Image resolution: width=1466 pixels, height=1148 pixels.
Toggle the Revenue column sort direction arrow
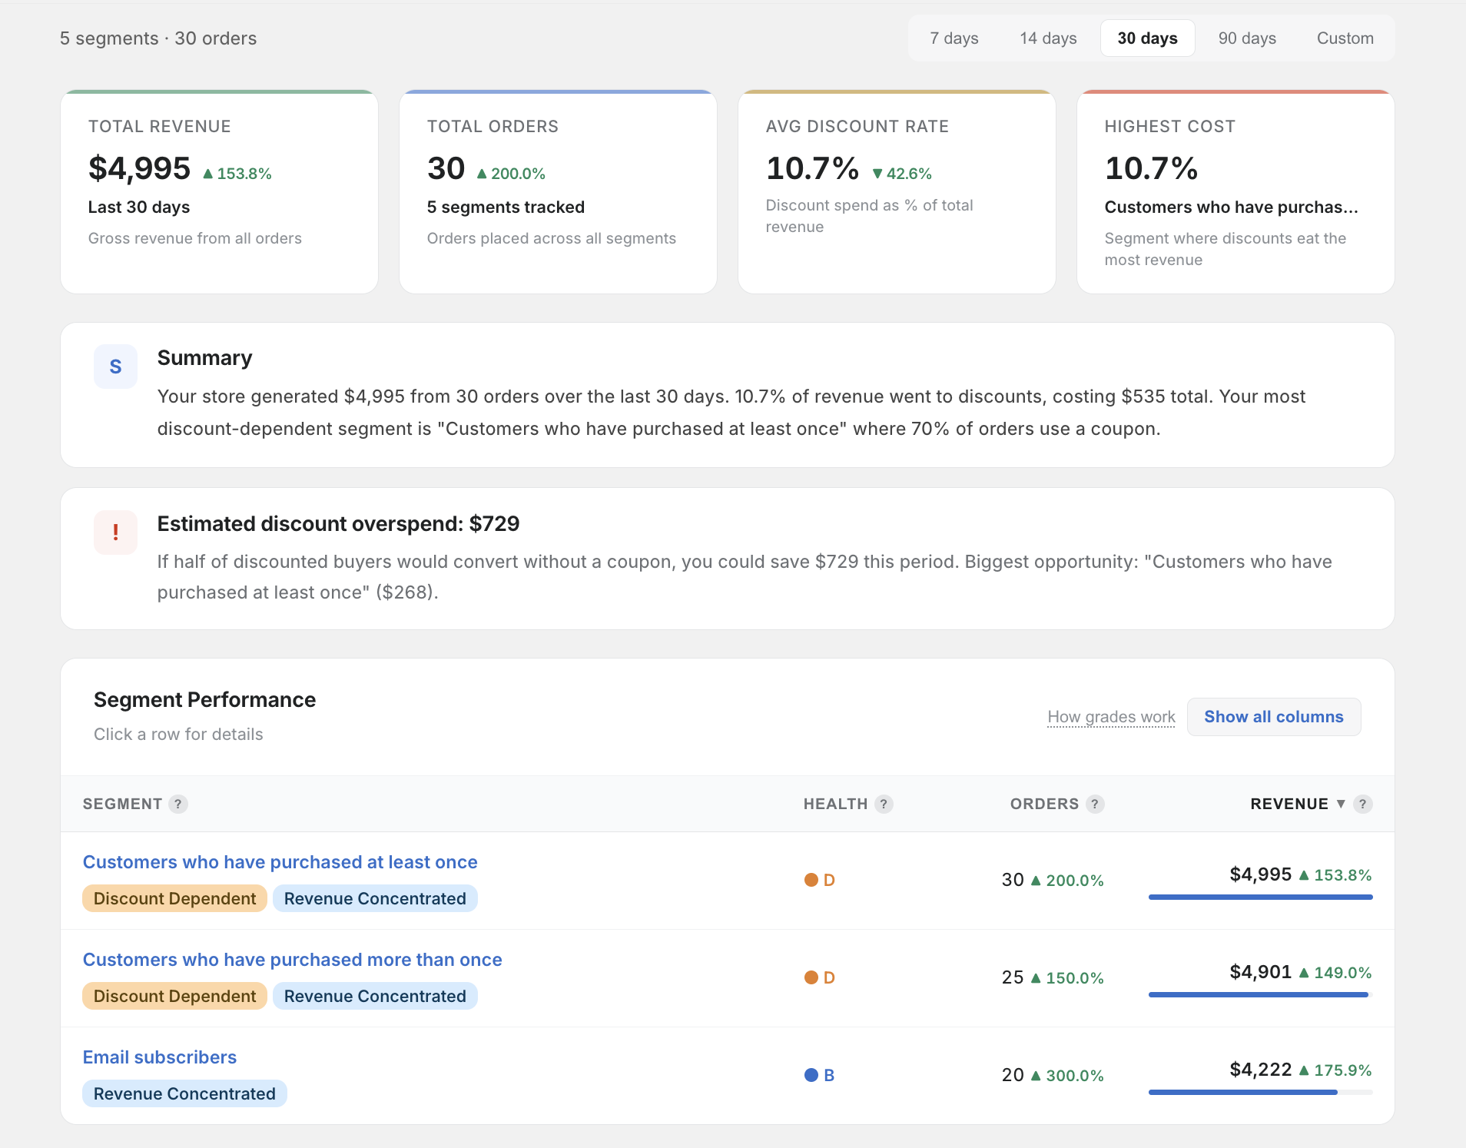[1340, 804]
